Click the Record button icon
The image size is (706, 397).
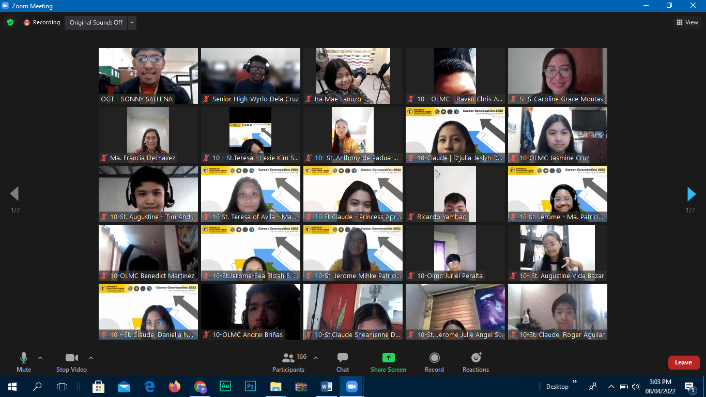434,358
